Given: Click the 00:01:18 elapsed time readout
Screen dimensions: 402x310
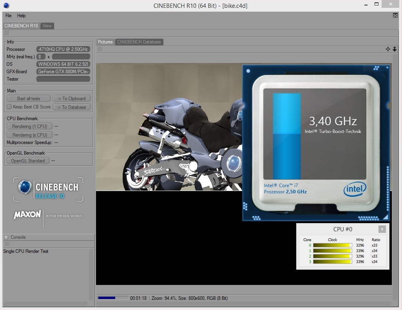Looking at the screenshot, I should coord(138,298).
